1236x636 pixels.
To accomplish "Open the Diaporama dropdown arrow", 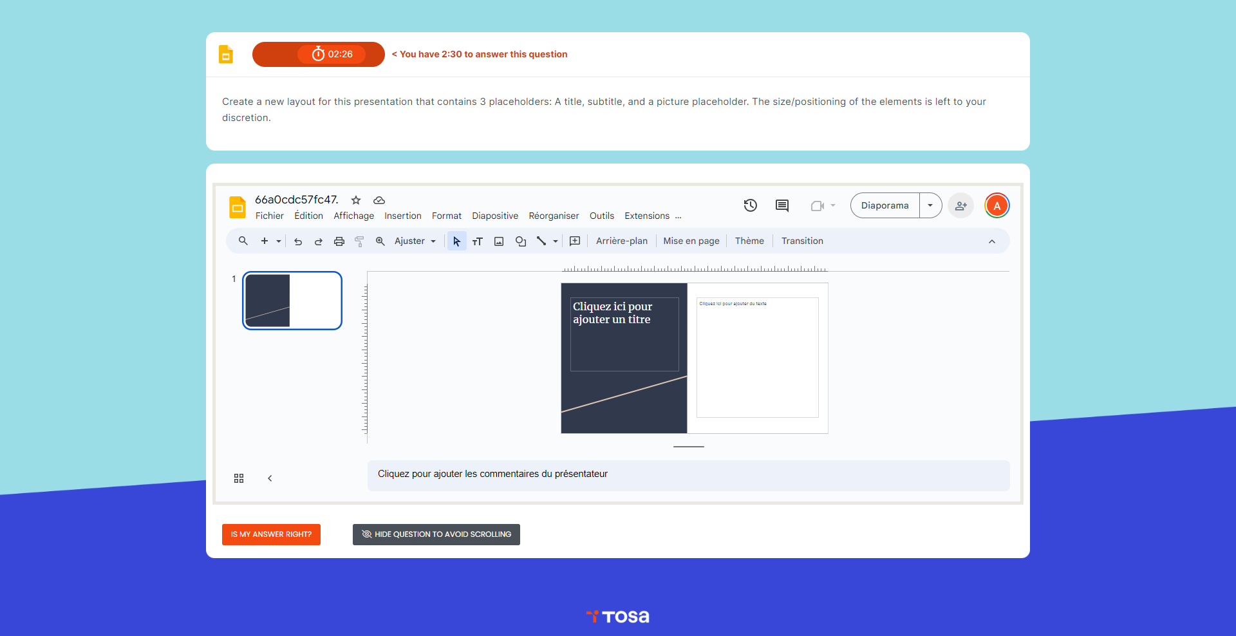I will [930, 205].
